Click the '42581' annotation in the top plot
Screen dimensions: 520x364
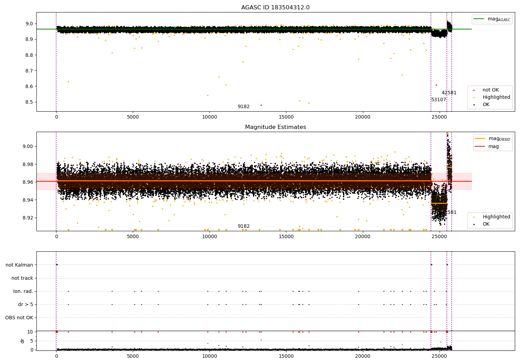coord(449,93)
